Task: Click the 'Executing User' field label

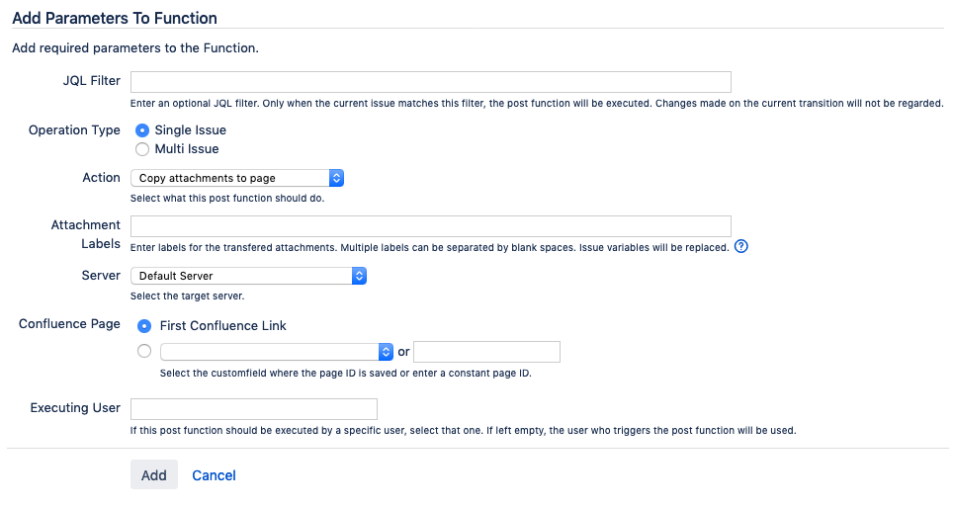Action: 75,408
